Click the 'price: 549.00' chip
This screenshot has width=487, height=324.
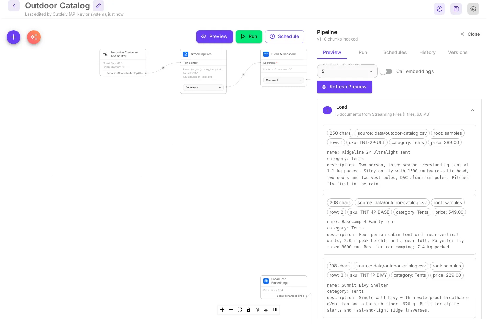pos(449,212)
